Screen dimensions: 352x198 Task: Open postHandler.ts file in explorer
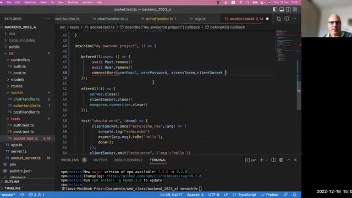[27, 112]
